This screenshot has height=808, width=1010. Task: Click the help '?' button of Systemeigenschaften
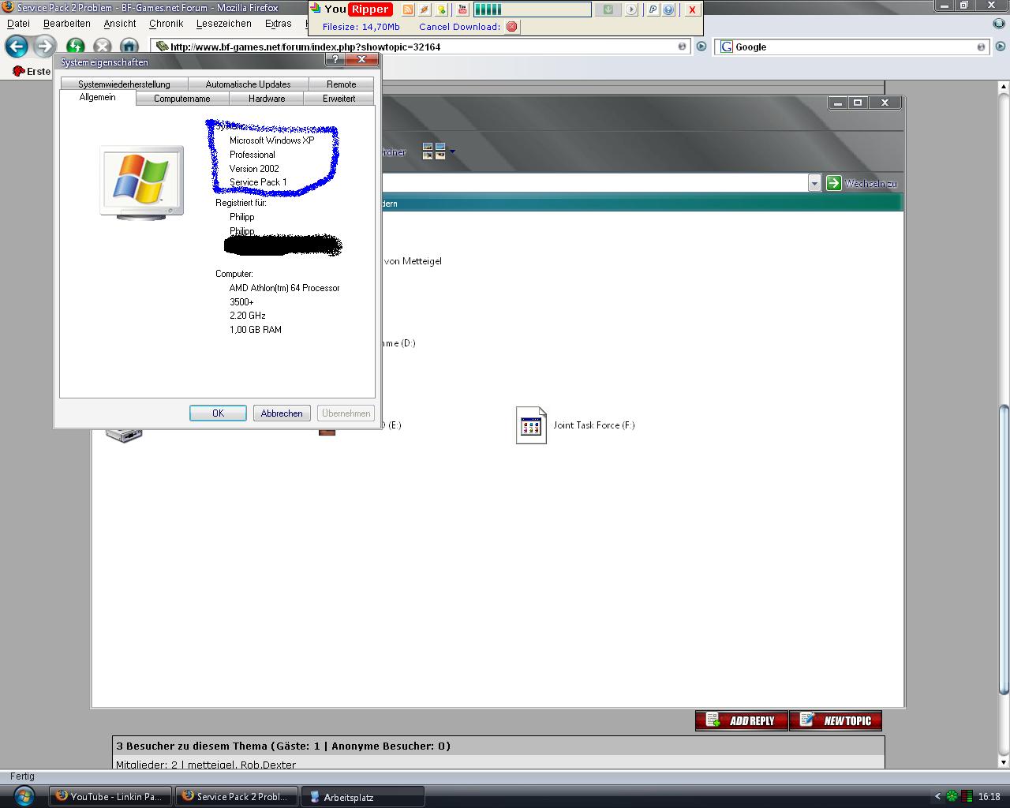point(336,60)
